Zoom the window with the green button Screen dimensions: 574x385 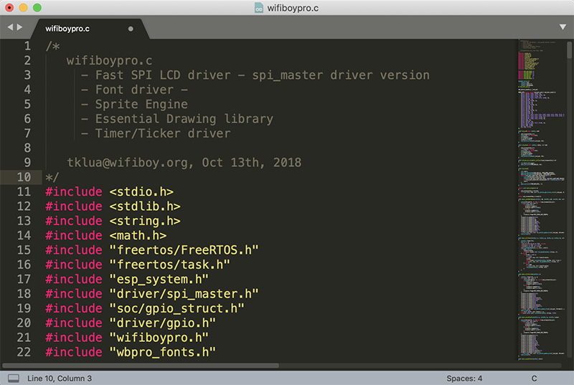(x=37, y=8)
